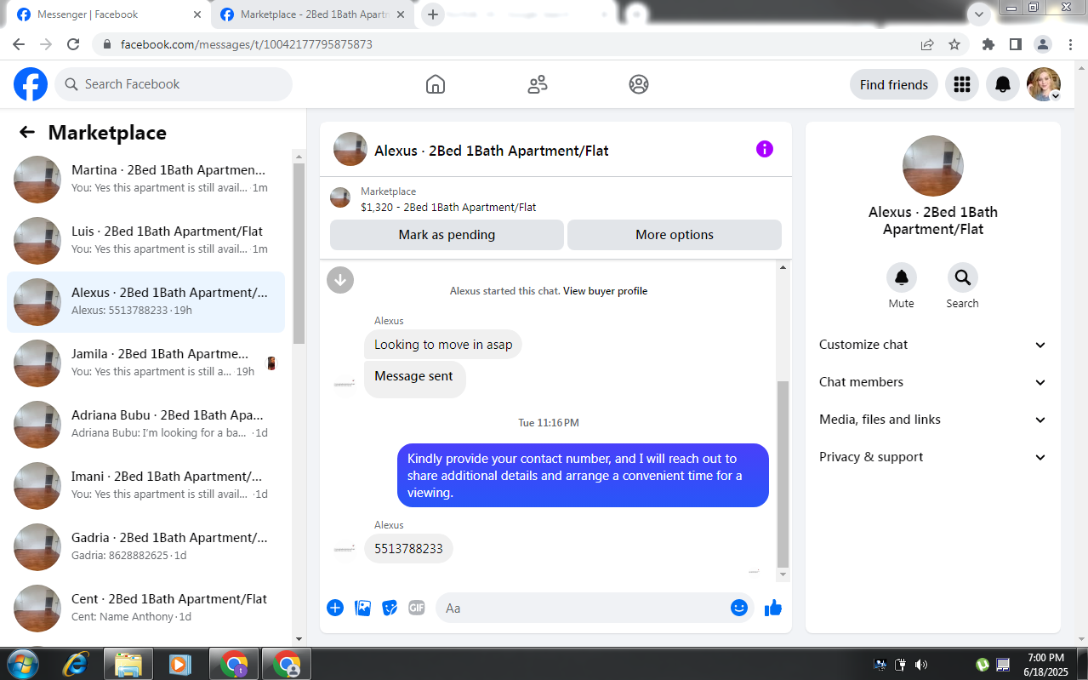Choose a GIF from the composer
The height and width of the screenshot is (680, 1088).
coord(416,608)
